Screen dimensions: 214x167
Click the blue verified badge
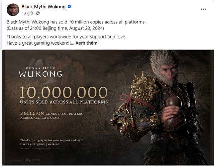tap(69, 7)
